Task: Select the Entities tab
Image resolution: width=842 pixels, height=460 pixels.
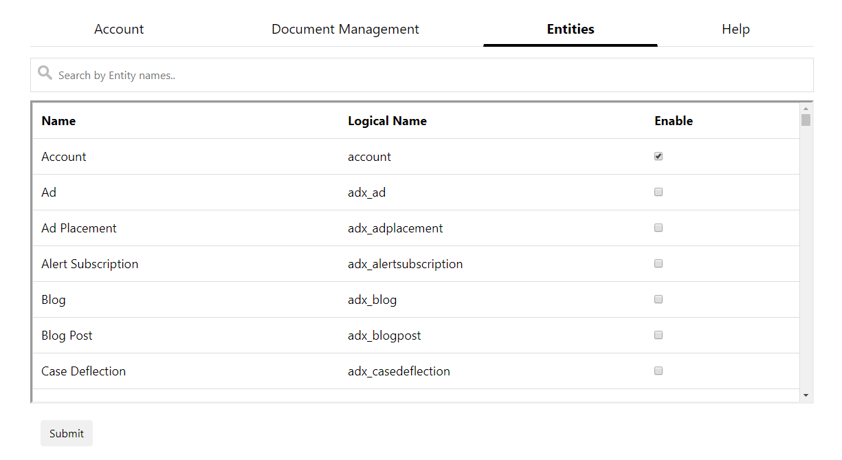Action: click(x=570, y=29)
